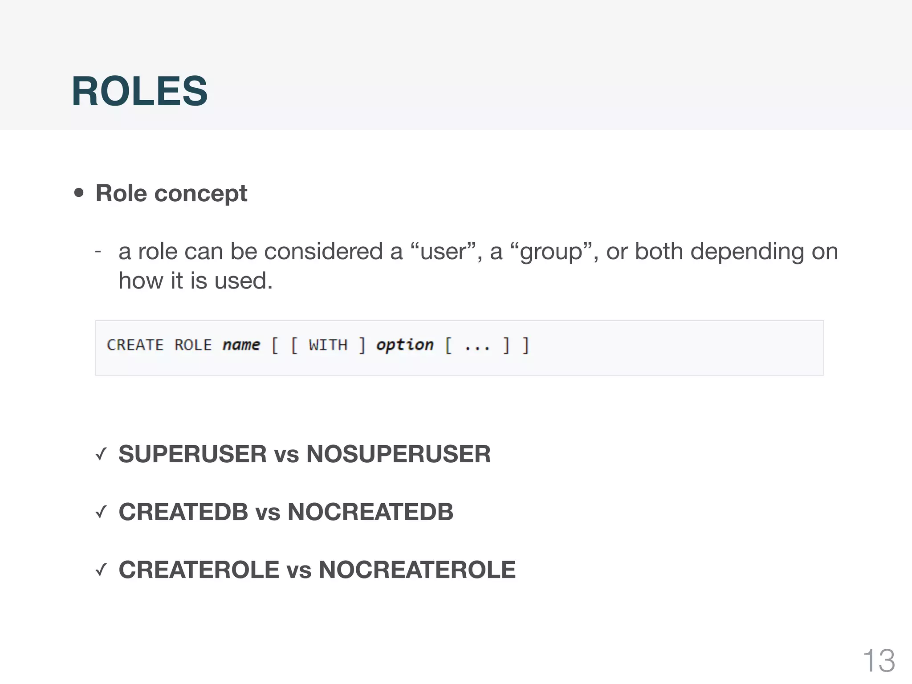Click the checkmark beside SUPERUSER vs NOSUPERUSER

[102, 454]
